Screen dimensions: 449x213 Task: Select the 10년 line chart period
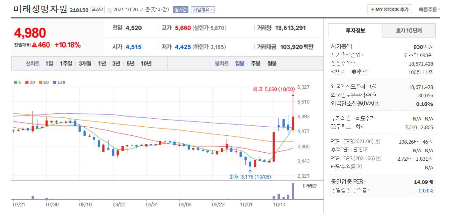click(x=146, y=64)
